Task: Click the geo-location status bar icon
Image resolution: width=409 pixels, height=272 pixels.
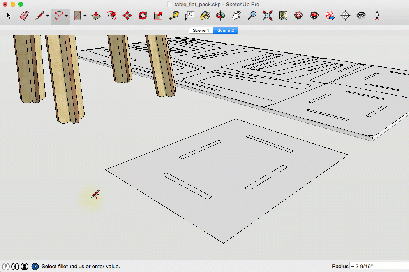Action: click(6, 266)
